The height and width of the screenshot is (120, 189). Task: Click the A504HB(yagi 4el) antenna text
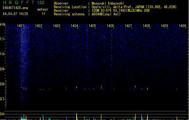[x=106, y=14]
